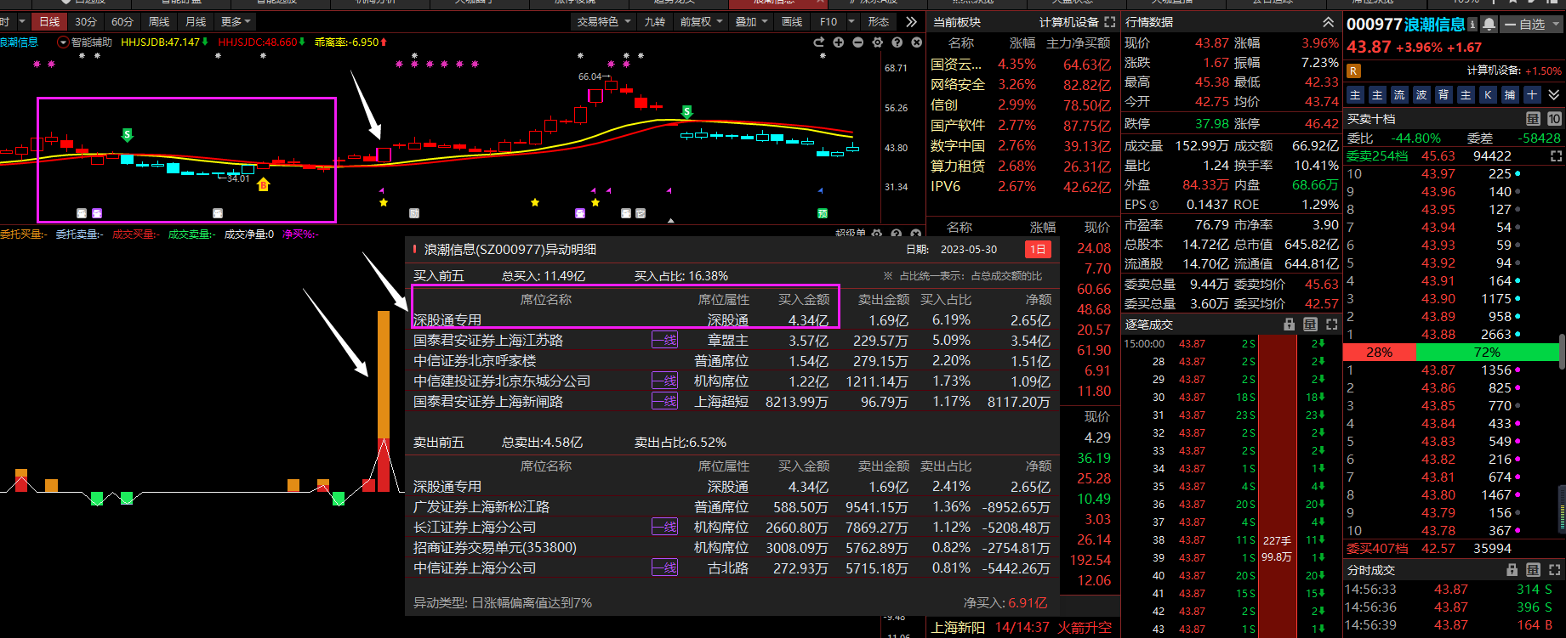Toggle 量 icon in 逐笔成交 header

pos(1310,325)
